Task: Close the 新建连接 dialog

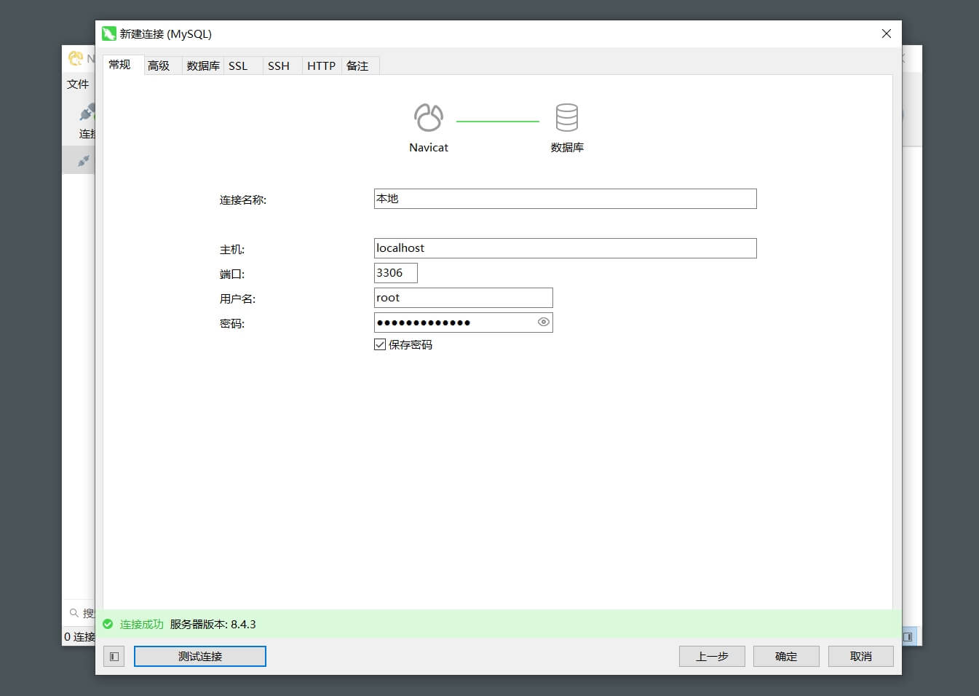Action: [886, 33]
